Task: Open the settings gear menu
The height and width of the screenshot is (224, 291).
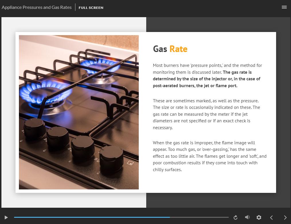Action: (259, 217)
